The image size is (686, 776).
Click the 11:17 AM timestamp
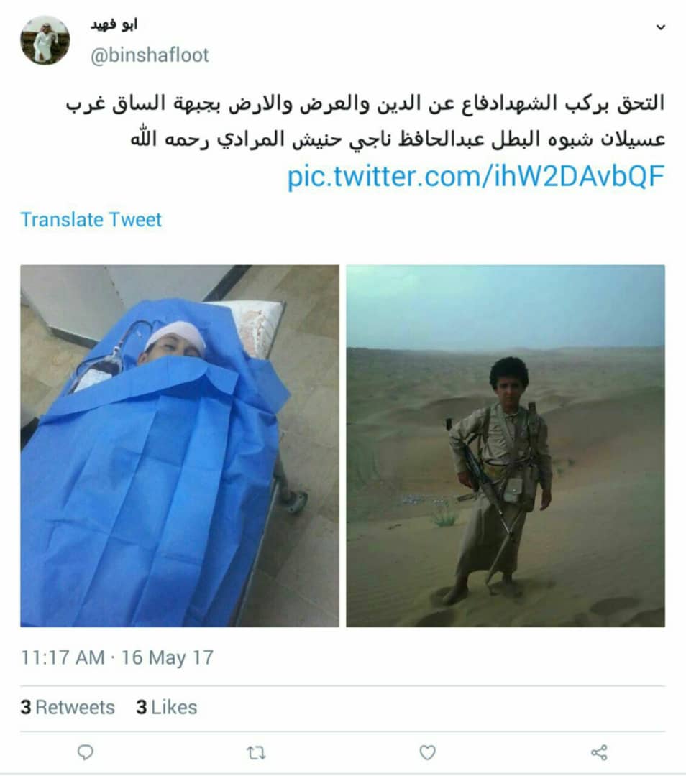tap(63, 657)
